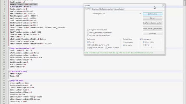
Task: Click the Name=Player line
Action: [16, 74]
